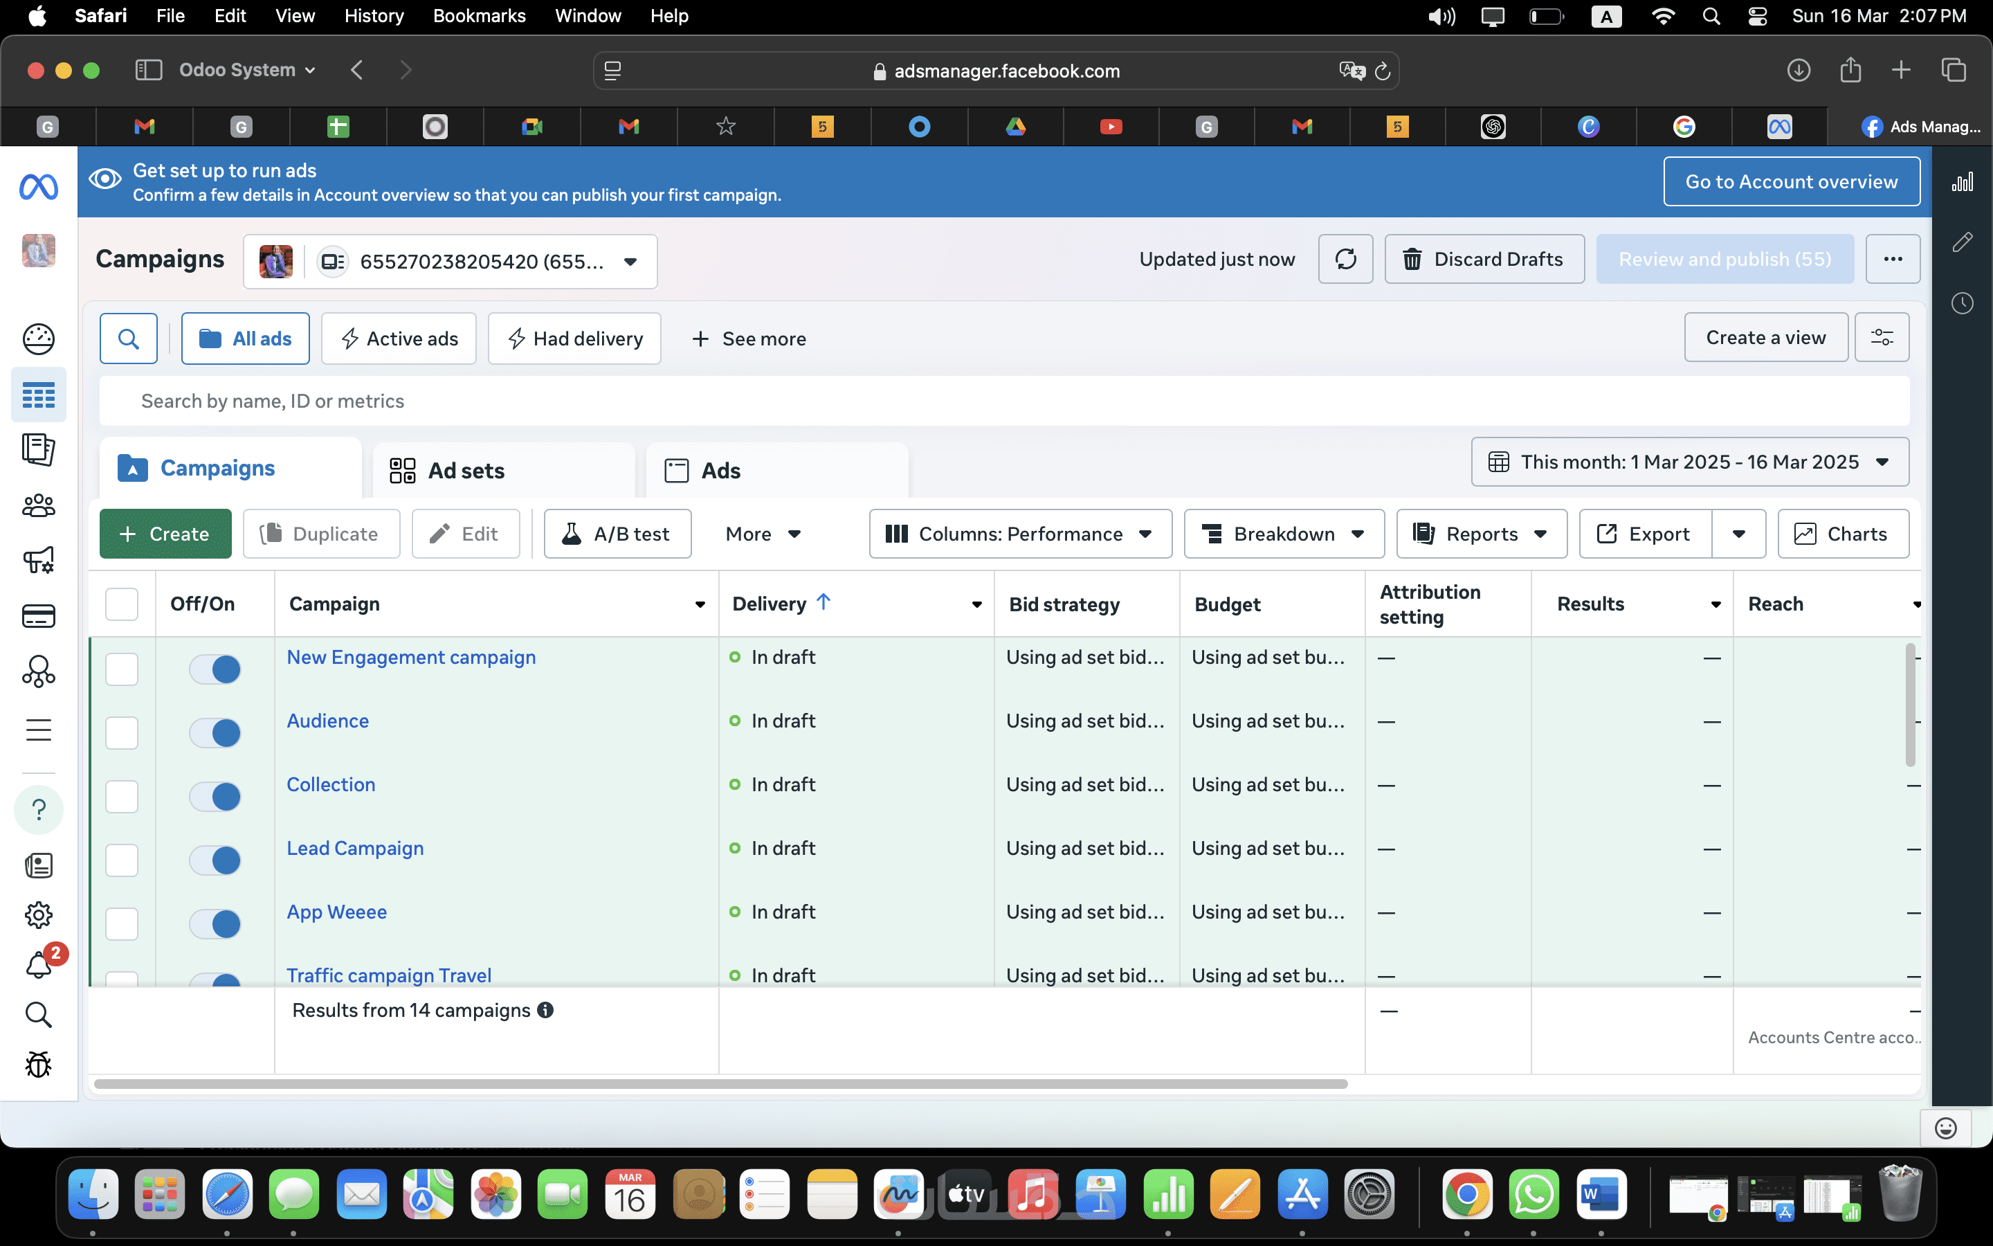Toggle the Lead Campaign on/off switch

point(215,860)
